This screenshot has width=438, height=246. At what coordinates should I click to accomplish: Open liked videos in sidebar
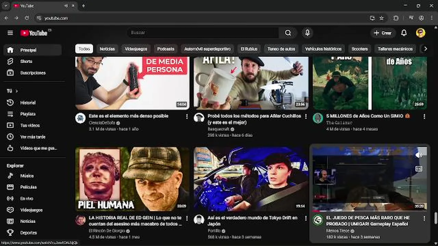click(33, 148)
